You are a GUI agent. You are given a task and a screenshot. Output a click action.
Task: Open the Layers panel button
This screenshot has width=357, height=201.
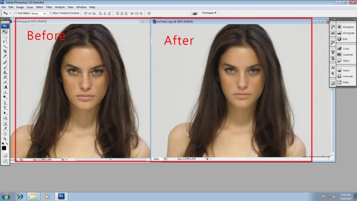coord(345,70)
